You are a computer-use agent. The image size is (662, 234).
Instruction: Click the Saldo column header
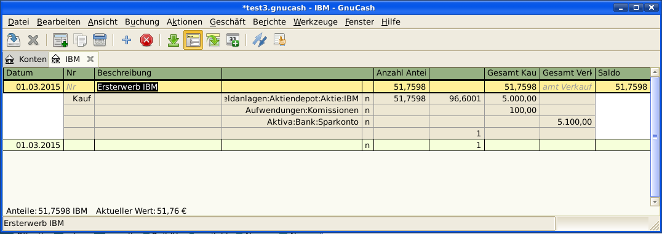(x=623, y=73)
